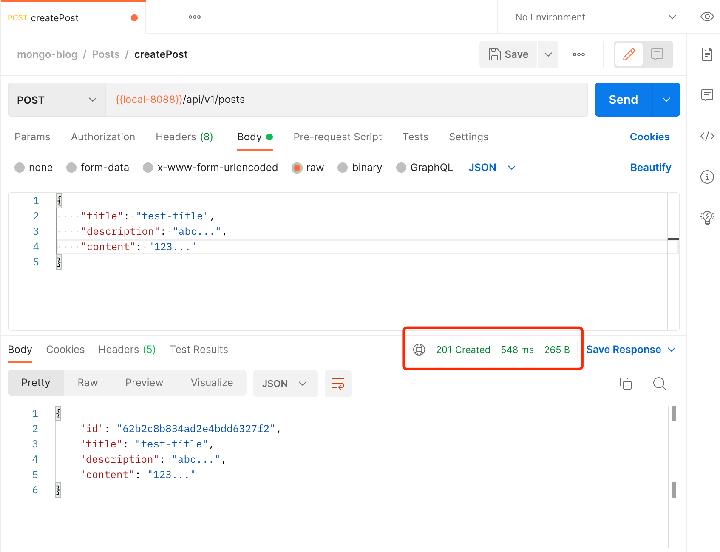Open the POST method dropdown
720x552 pixels.
[x=57, y=100]
